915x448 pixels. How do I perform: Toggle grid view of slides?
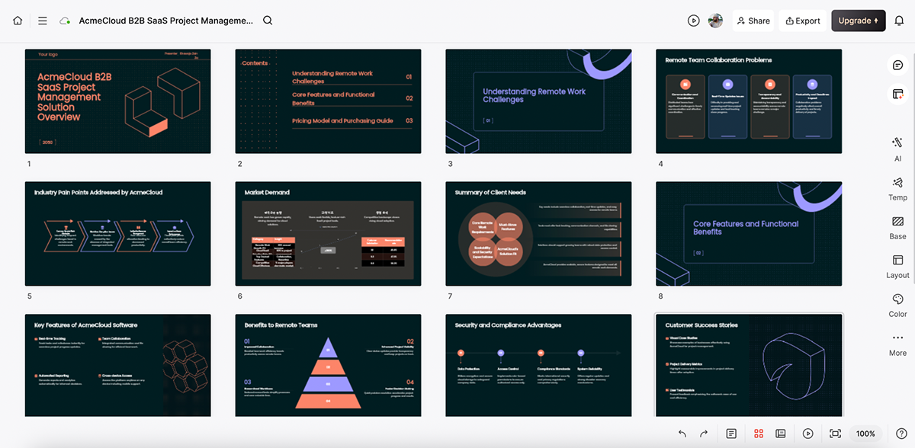pyautogui.click(x=758, y=433)
